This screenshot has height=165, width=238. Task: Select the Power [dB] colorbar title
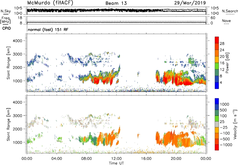pyautogui.click(x=227, y=63)
